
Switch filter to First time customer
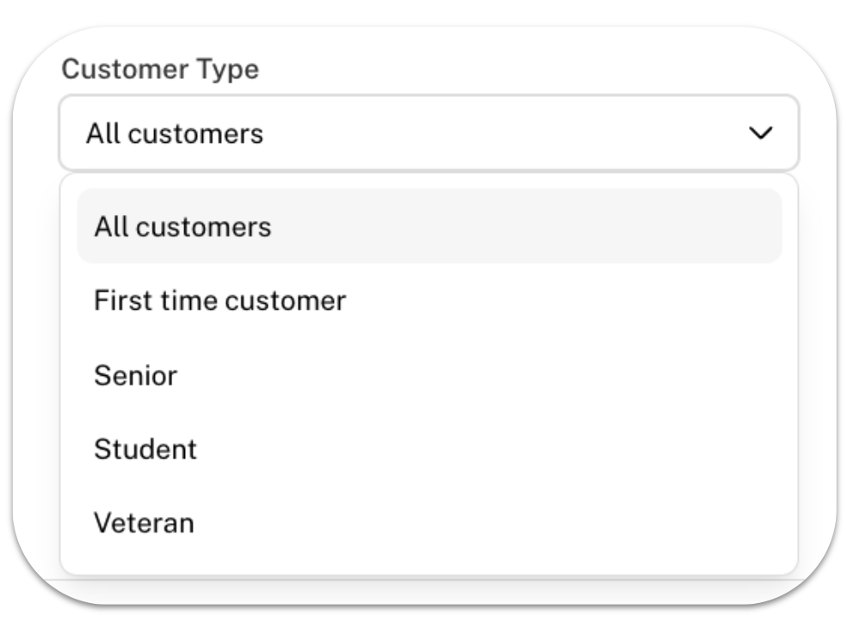click(x=430, y=300)
